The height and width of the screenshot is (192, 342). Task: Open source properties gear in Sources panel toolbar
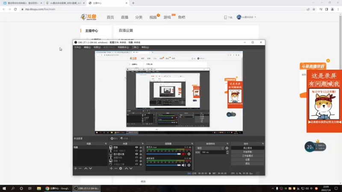121,169
